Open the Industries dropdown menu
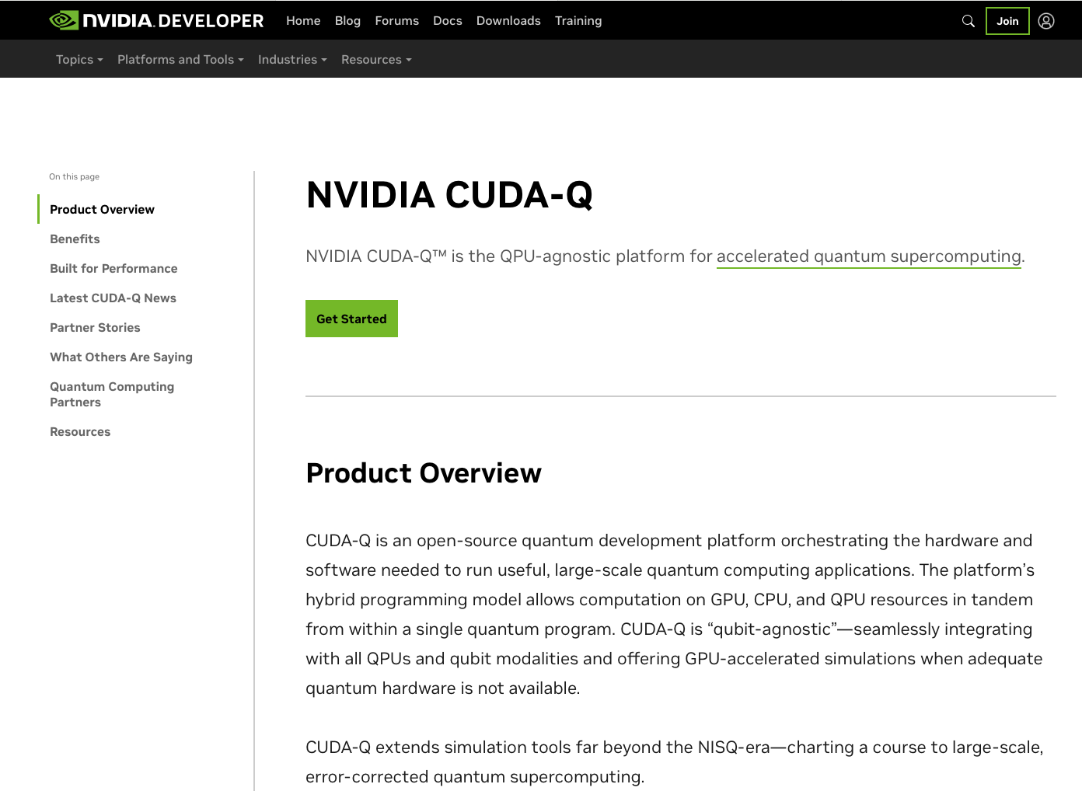The image size is (1082, 791). [291, 59]
